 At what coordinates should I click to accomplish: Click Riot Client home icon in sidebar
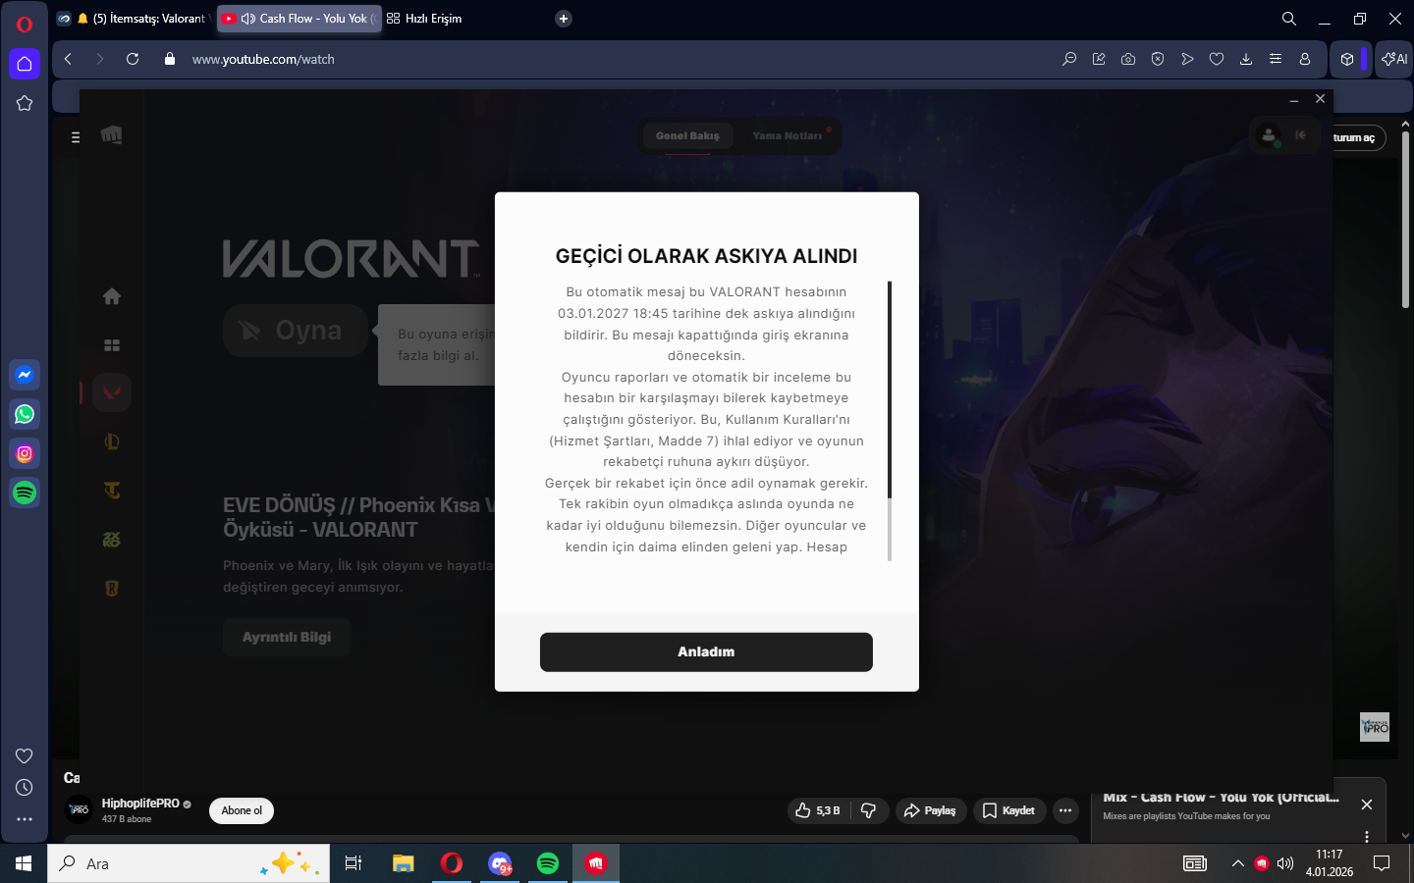pyautogui.click(x=112, y=296)
